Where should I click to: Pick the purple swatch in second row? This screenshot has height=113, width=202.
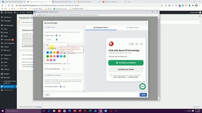(x=58, y=56)
